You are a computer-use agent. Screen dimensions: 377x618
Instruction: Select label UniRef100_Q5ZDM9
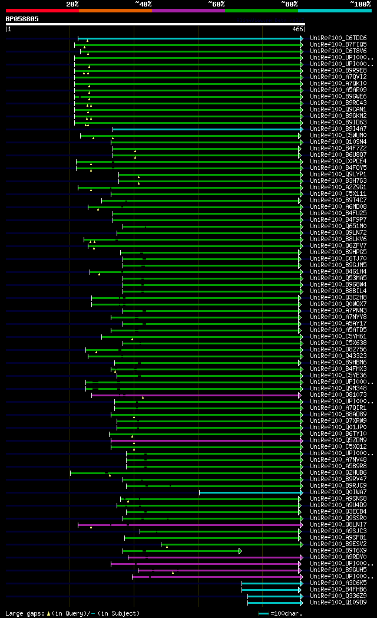click(x=338, y=441)
